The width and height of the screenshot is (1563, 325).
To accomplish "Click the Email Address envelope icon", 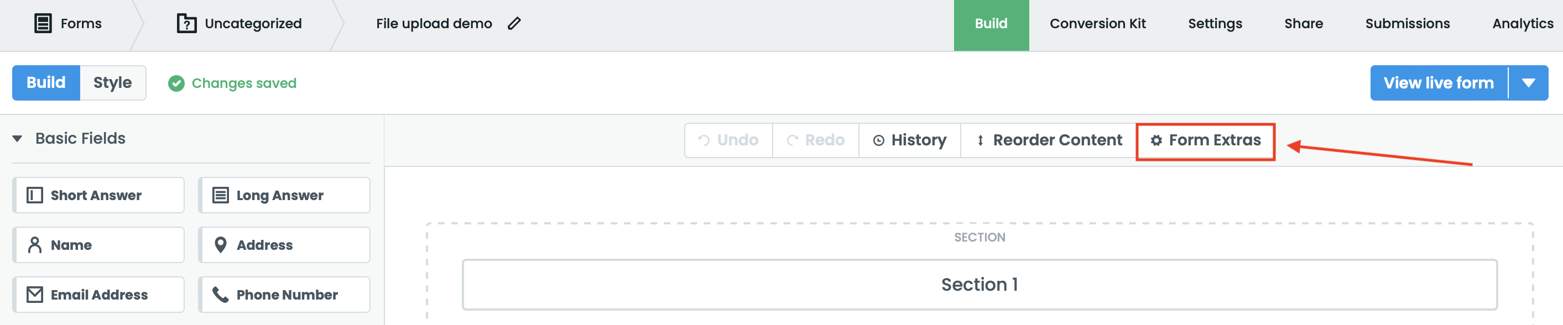I will pos(33,294).
